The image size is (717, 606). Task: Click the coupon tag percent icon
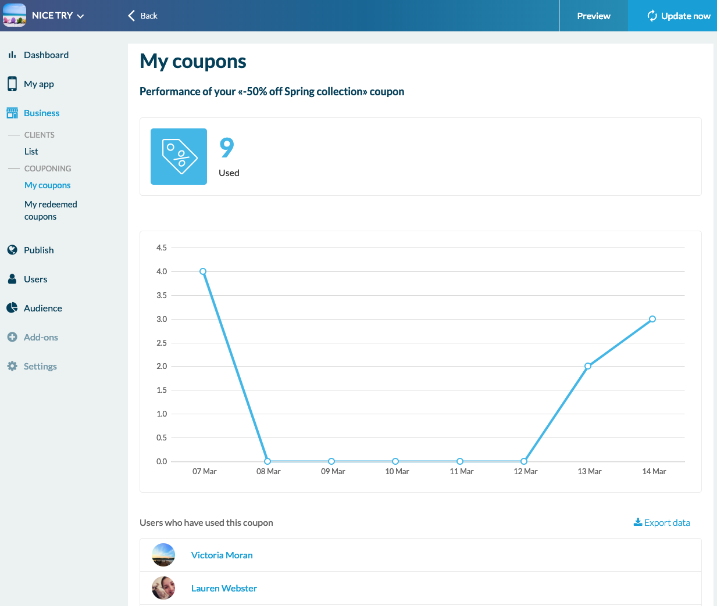(179, 156)
